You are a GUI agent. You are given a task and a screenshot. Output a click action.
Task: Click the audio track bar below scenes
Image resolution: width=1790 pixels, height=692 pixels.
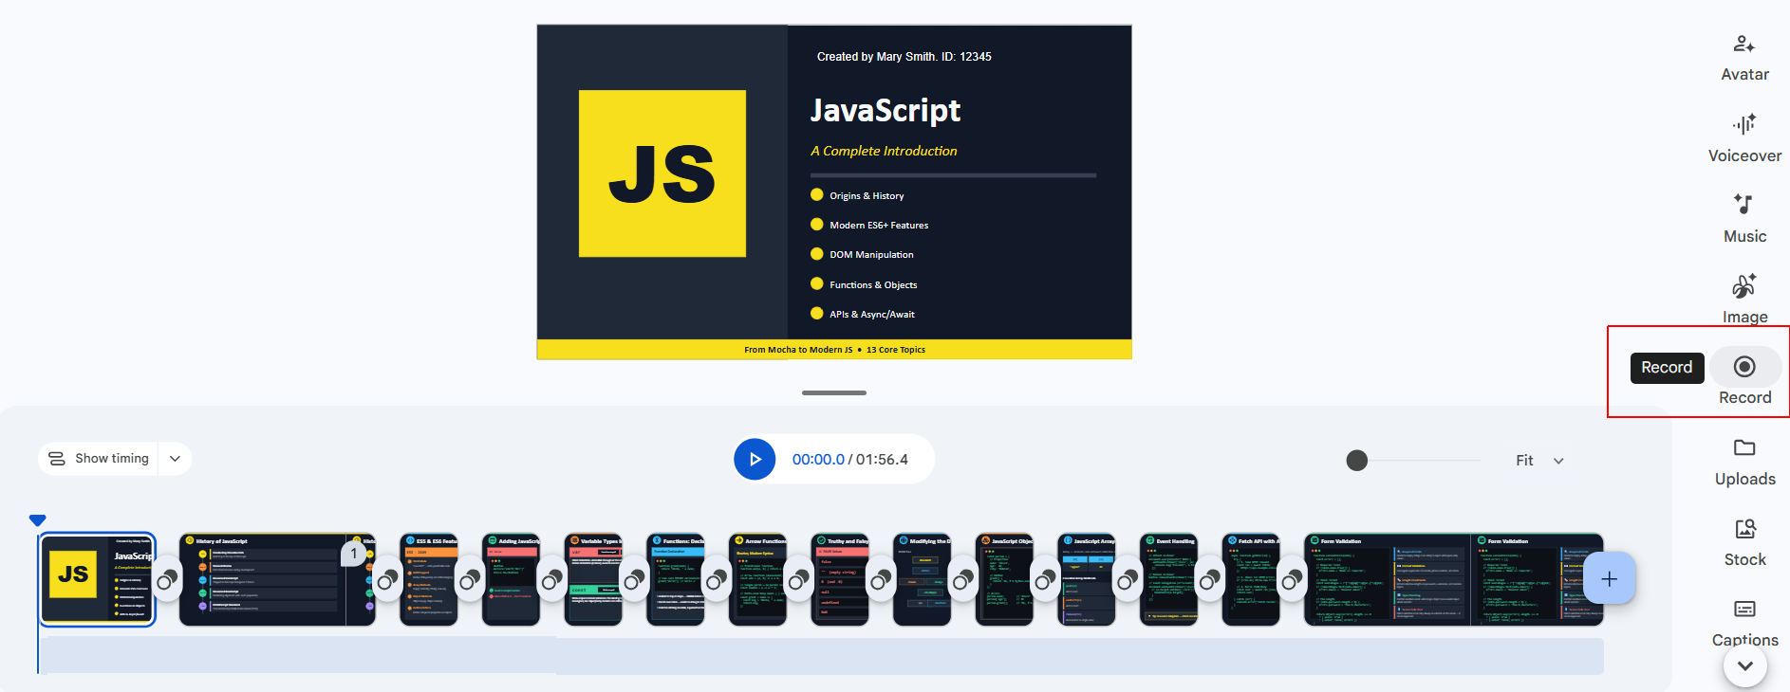point(821,656)
